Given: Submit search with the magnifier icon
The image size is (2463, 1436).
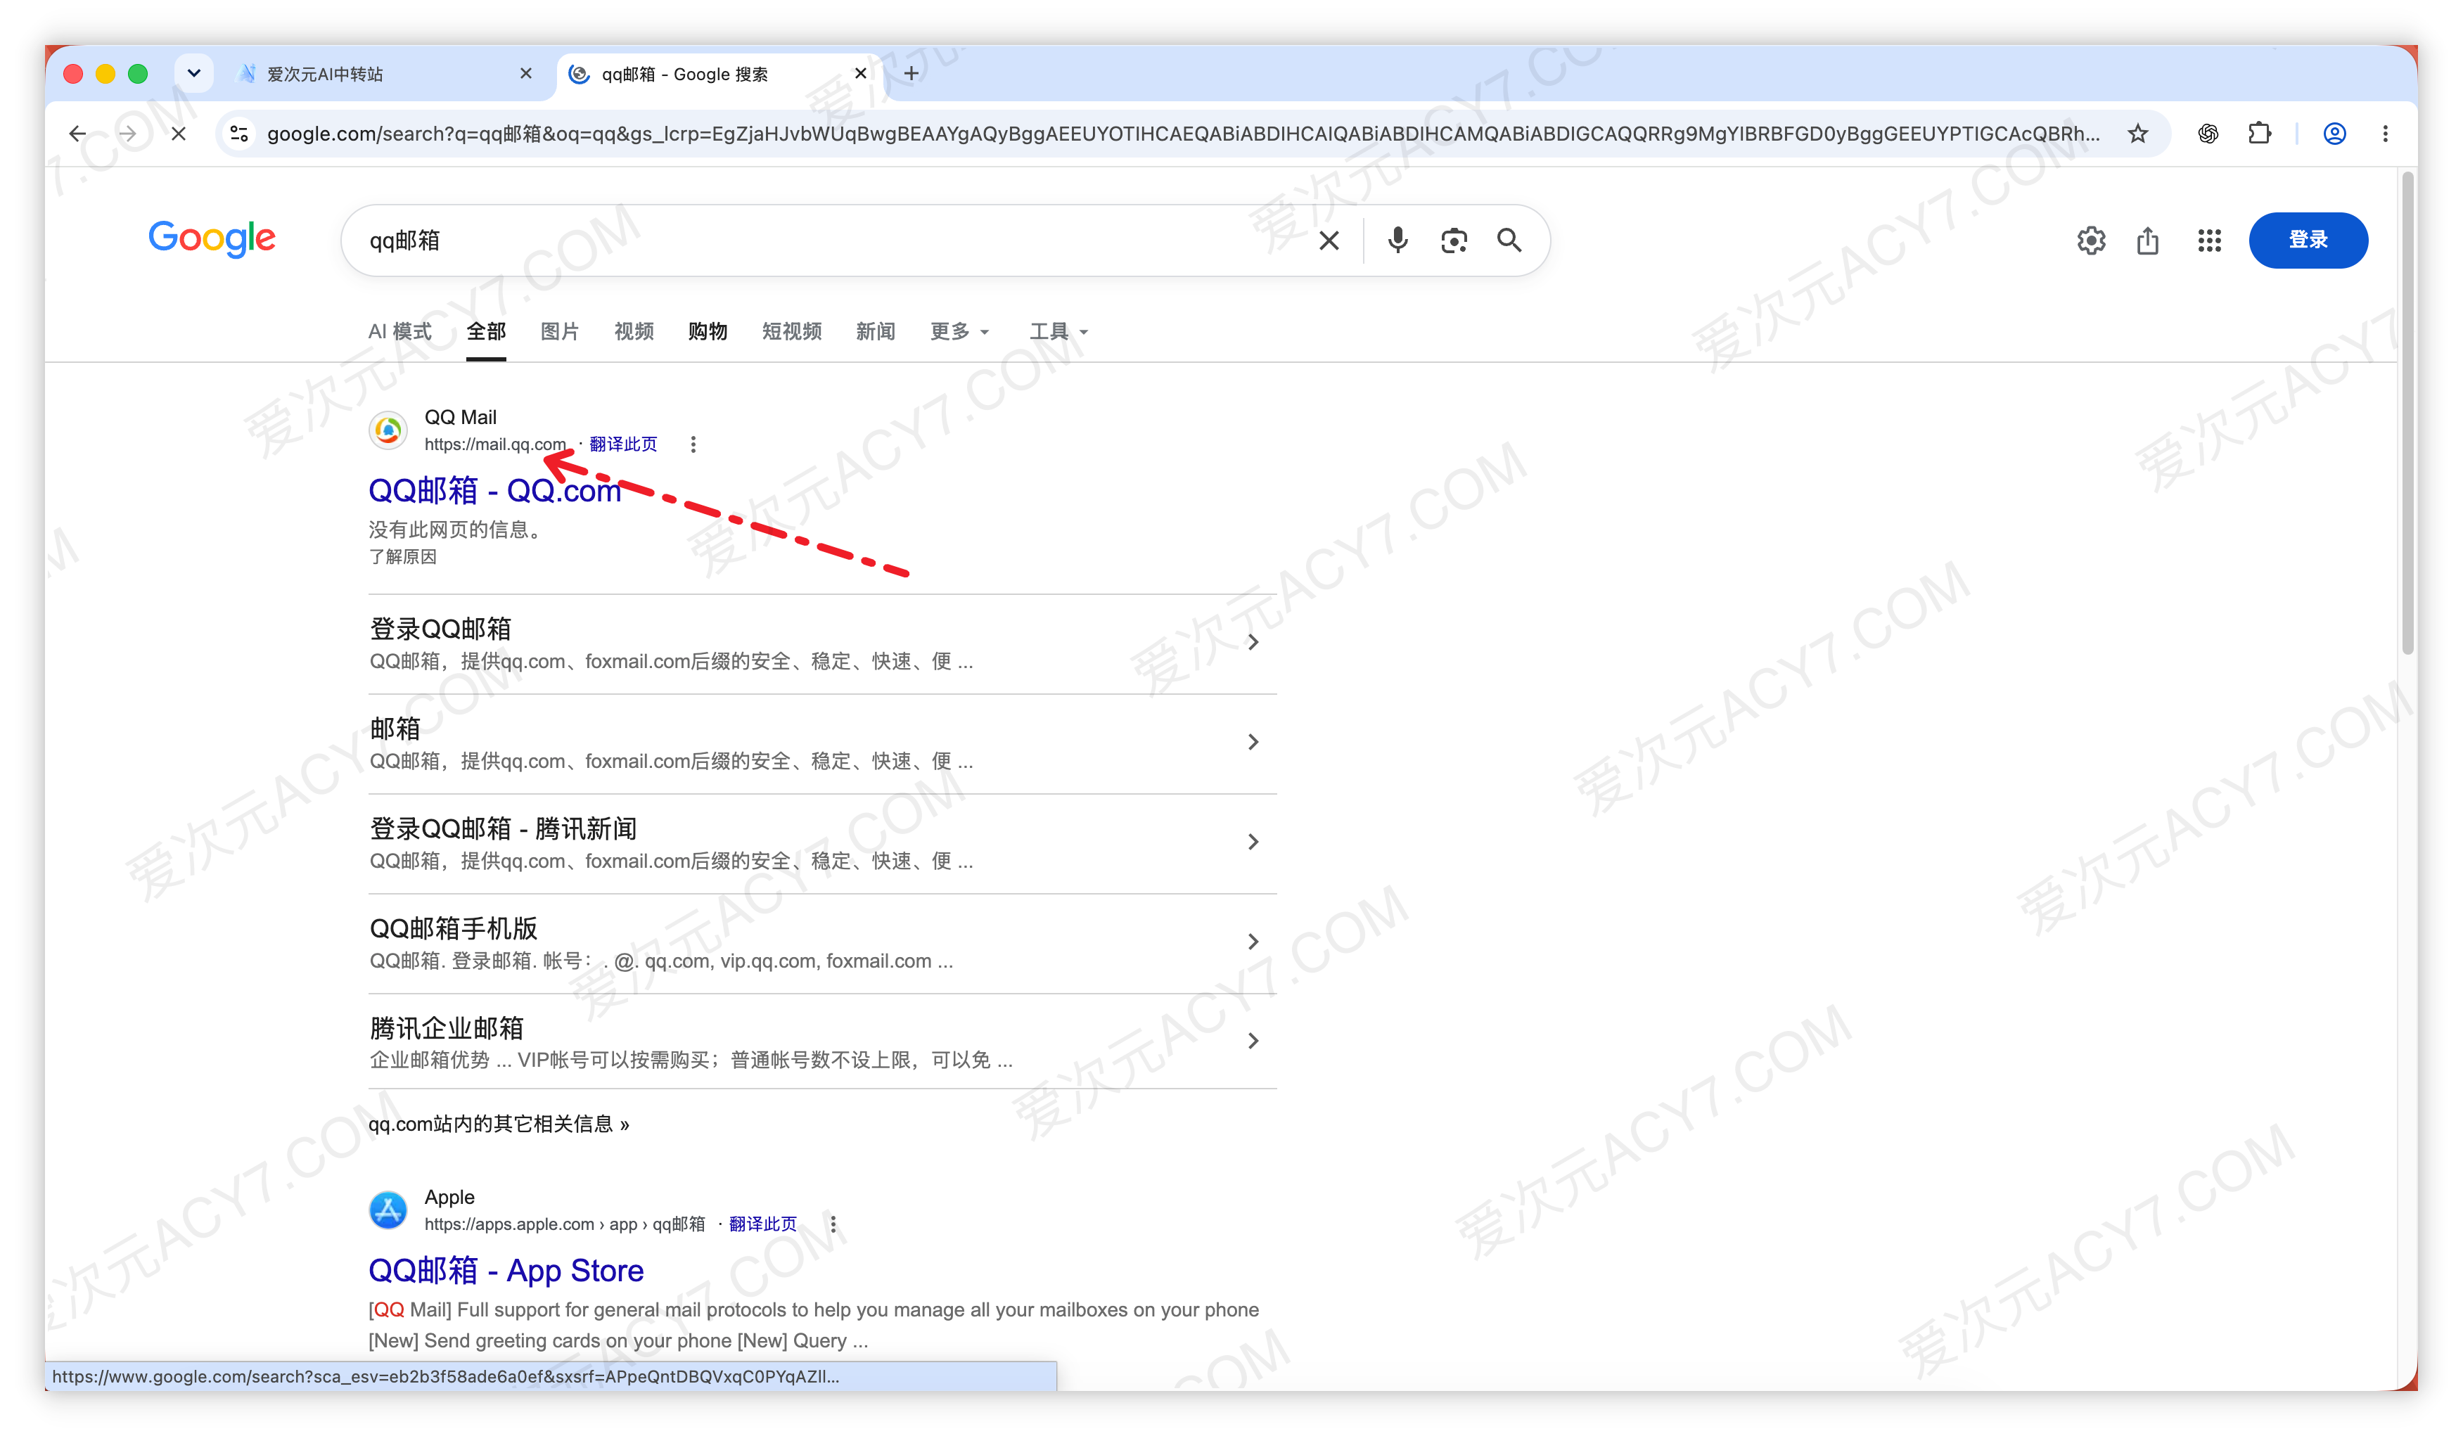Looking at the screenshot, I should point(1509,241).
